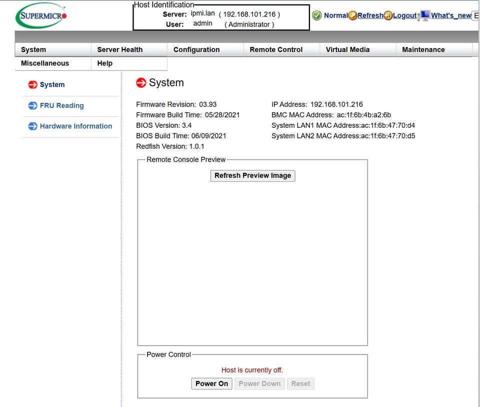The height and width of the screenshot is (407, 480).
Task: Open the Virtual Media menu
Action: click(358, 49)
